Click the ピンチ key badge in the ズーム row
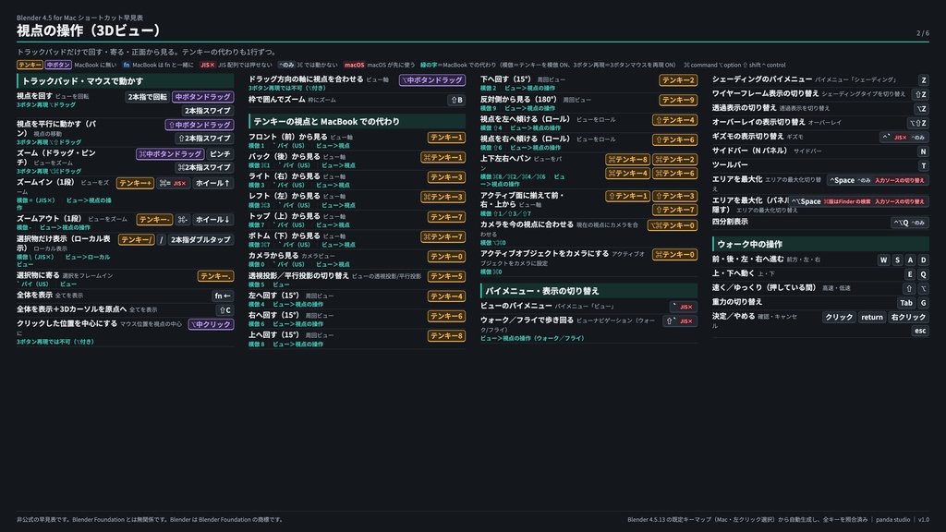 [x=220, y=154]
